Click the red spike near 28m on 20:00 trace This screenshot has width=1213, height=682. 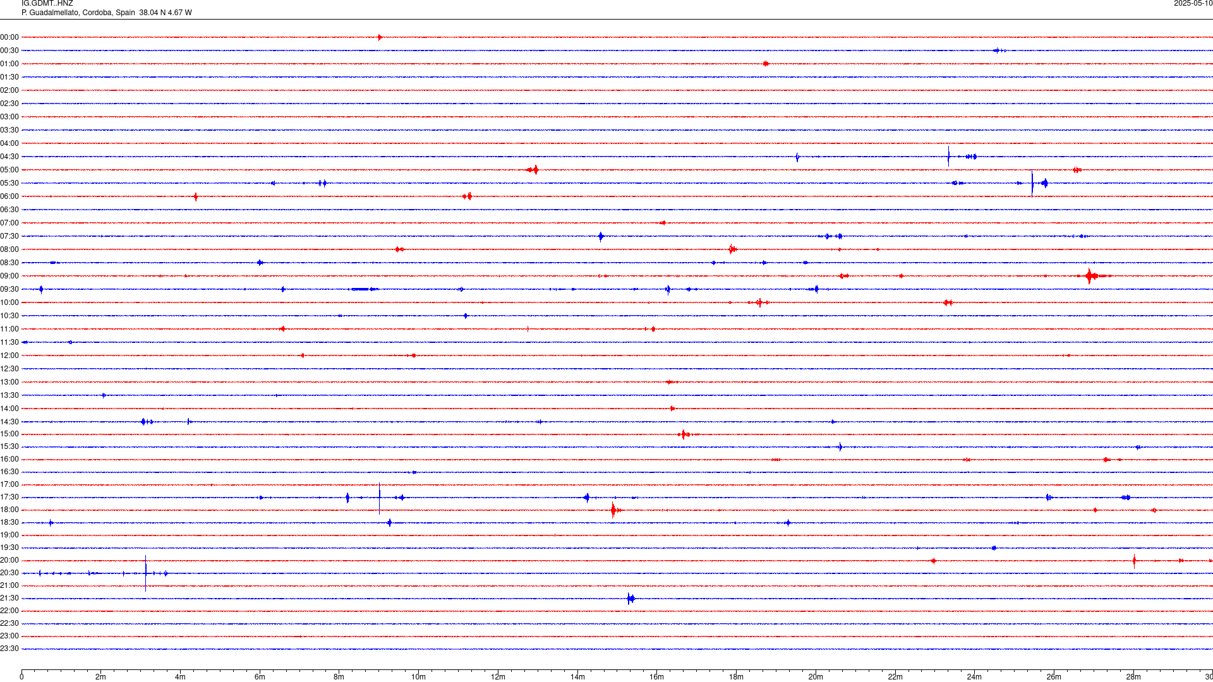(1135, 560)
